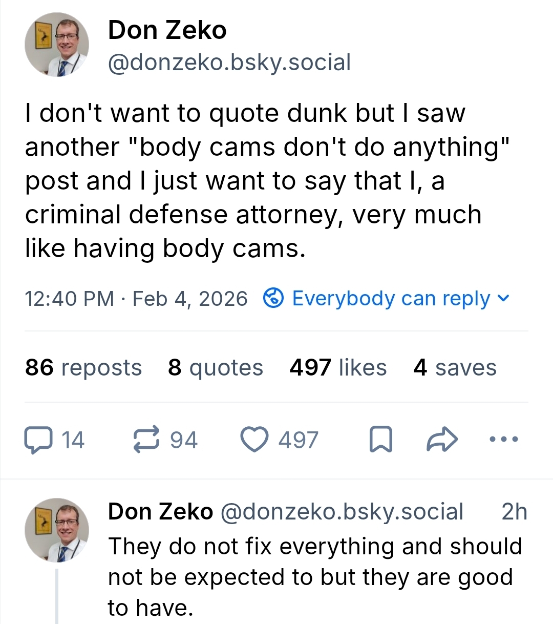Screen dimensions: 553x624
Task: Expand the Everybody can reply chevron
Action: (x=503, y=298)
